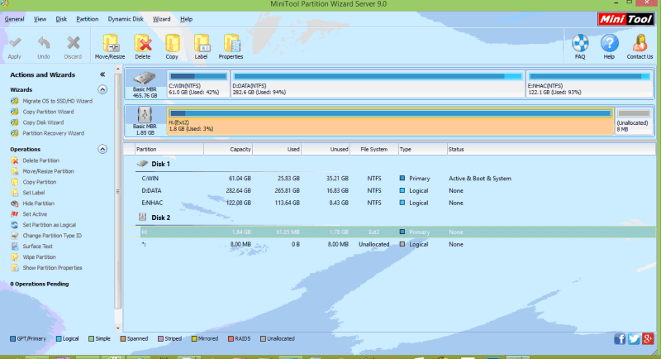Click the sidebar scroll up arrow
The image size is (661, 359).
click(118, 69)
